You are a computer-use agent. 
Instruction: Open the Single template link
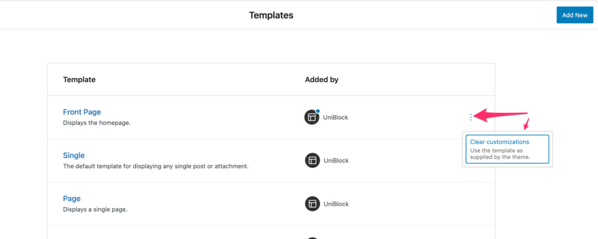74,155
